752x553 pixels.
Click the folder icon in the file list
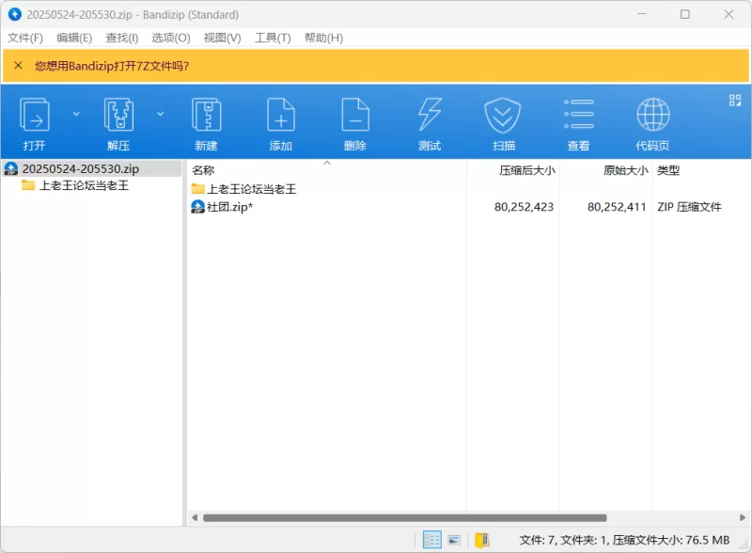tap(197, 188)
